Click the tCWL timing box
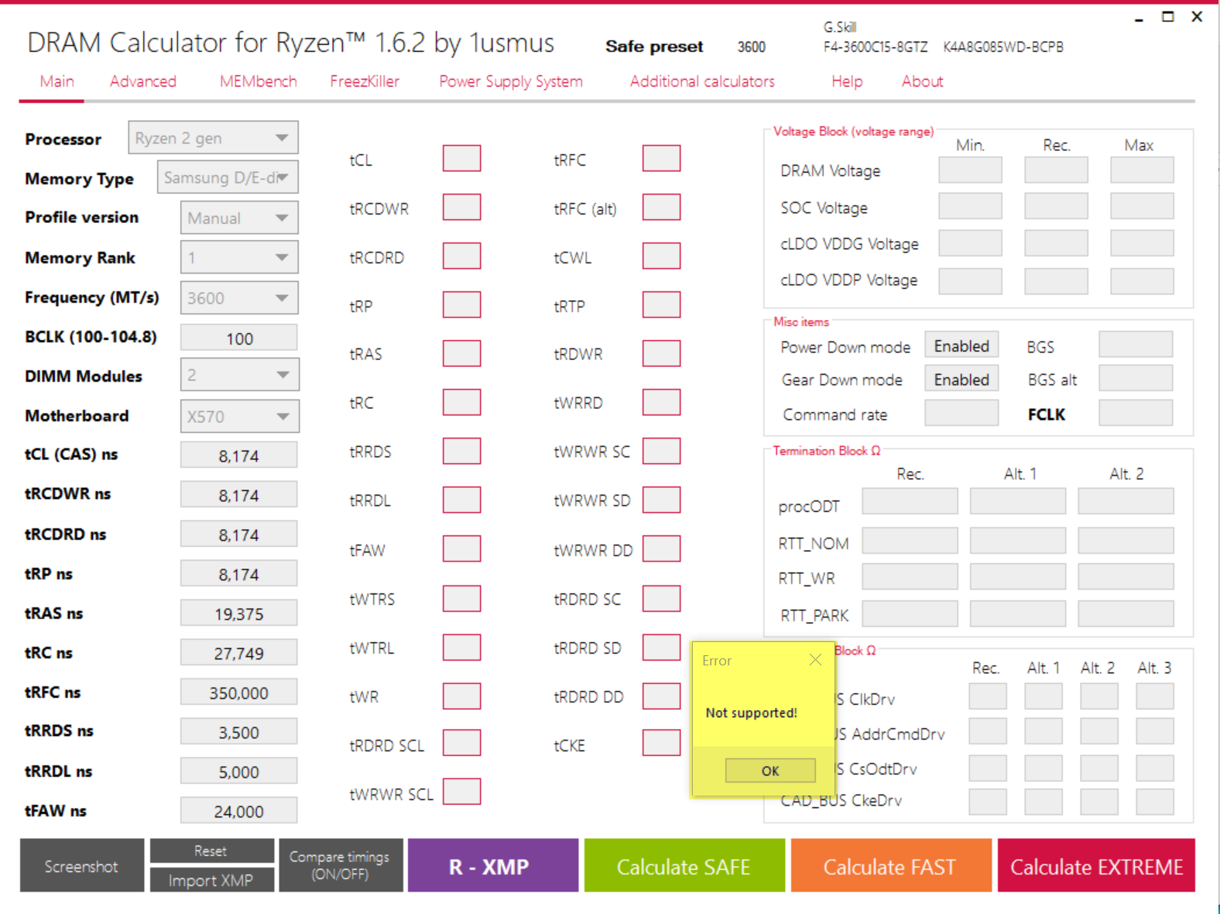 [662, 256]
